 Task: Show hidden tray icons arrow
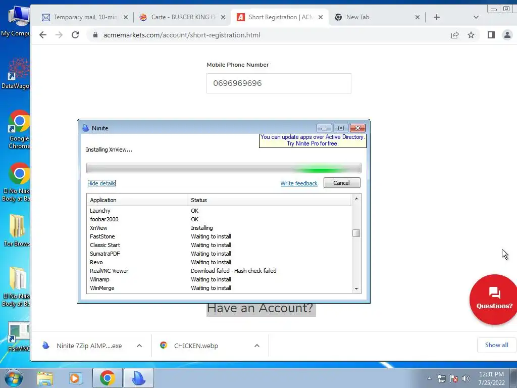click(x=429, y=378)
